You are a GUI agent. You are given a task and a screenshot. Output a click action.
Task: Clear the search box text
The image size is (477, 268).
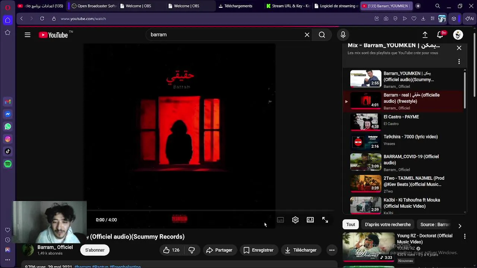[307, 35]
